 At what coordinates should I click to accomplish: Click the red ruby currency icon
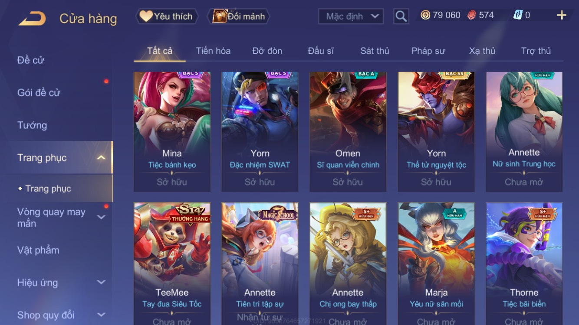pyautogui.click(x=471, y=15)
